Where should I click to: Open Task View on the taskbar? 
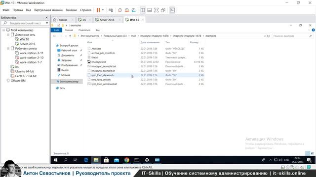coord(76,160)
